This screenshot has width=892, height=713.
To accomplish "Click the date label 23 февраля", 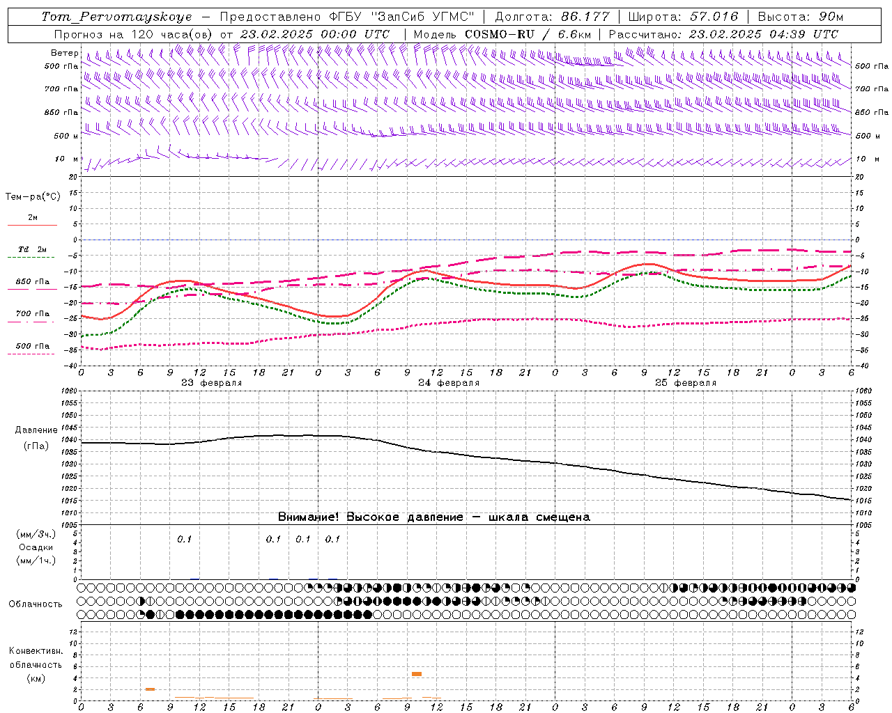I will tap(212, 383).
